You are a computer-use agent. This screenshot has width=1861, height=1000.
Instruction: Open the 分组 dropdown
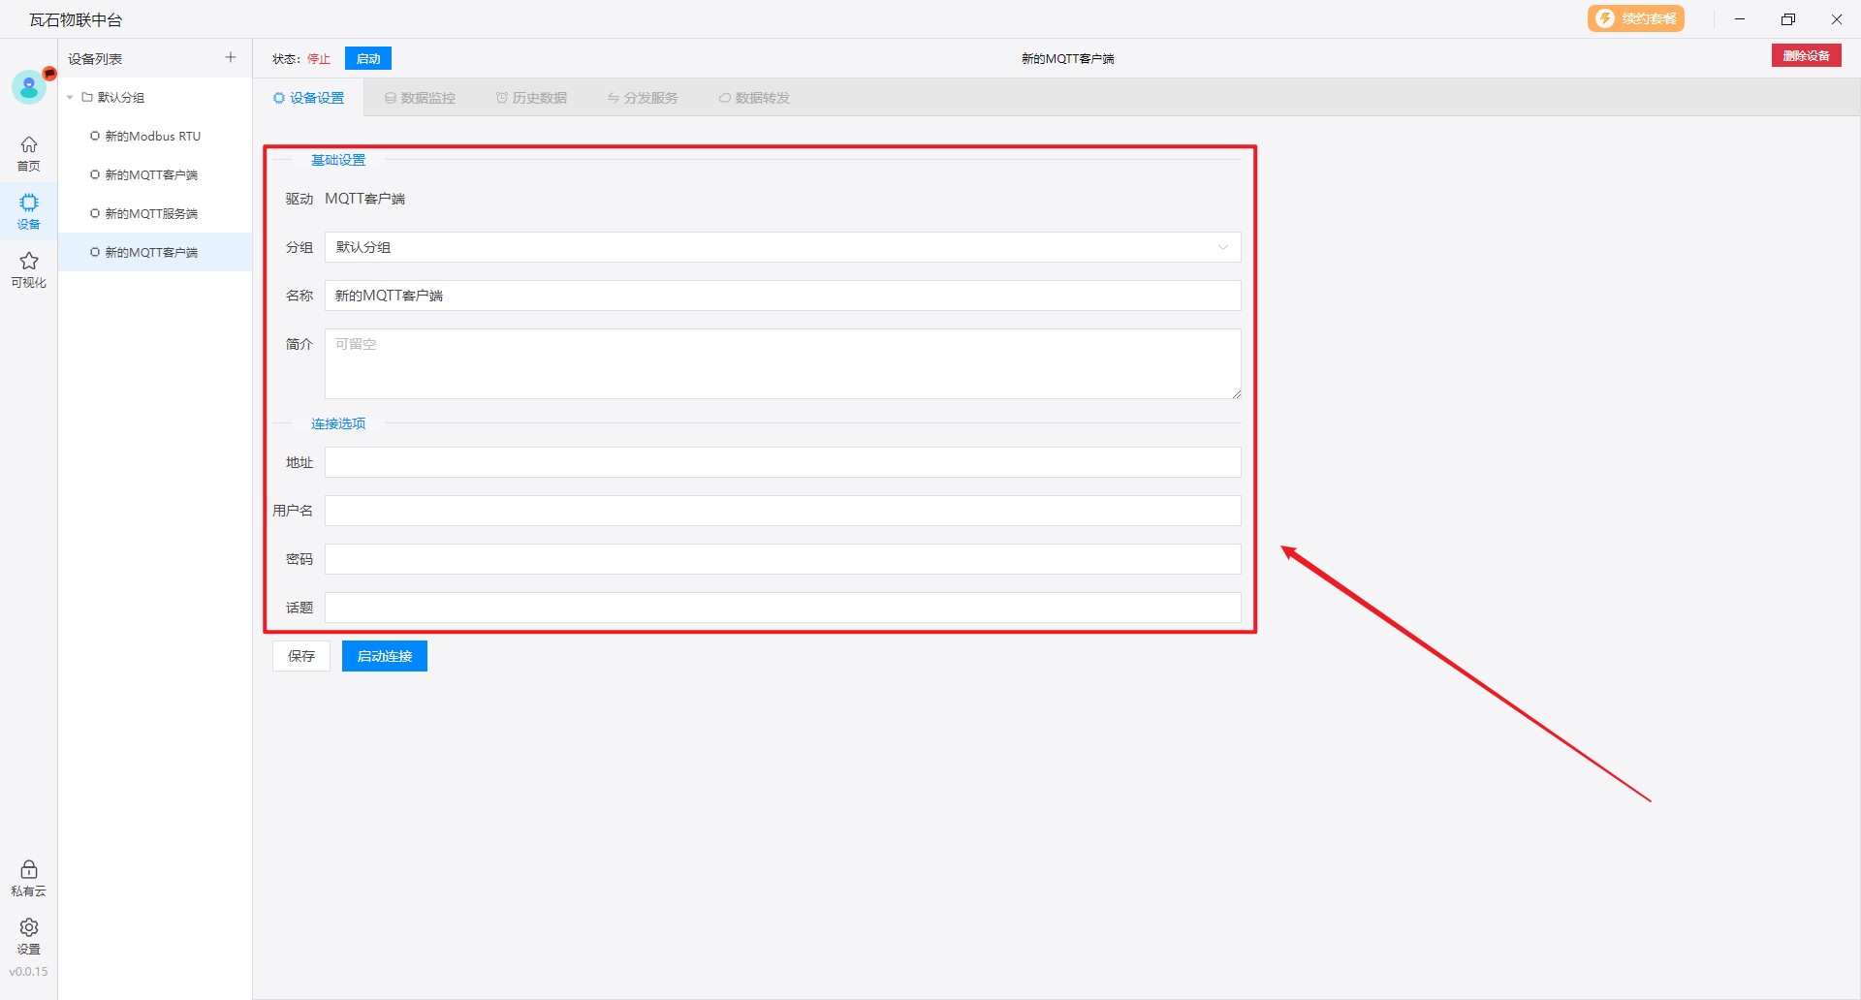coord(782,247)
